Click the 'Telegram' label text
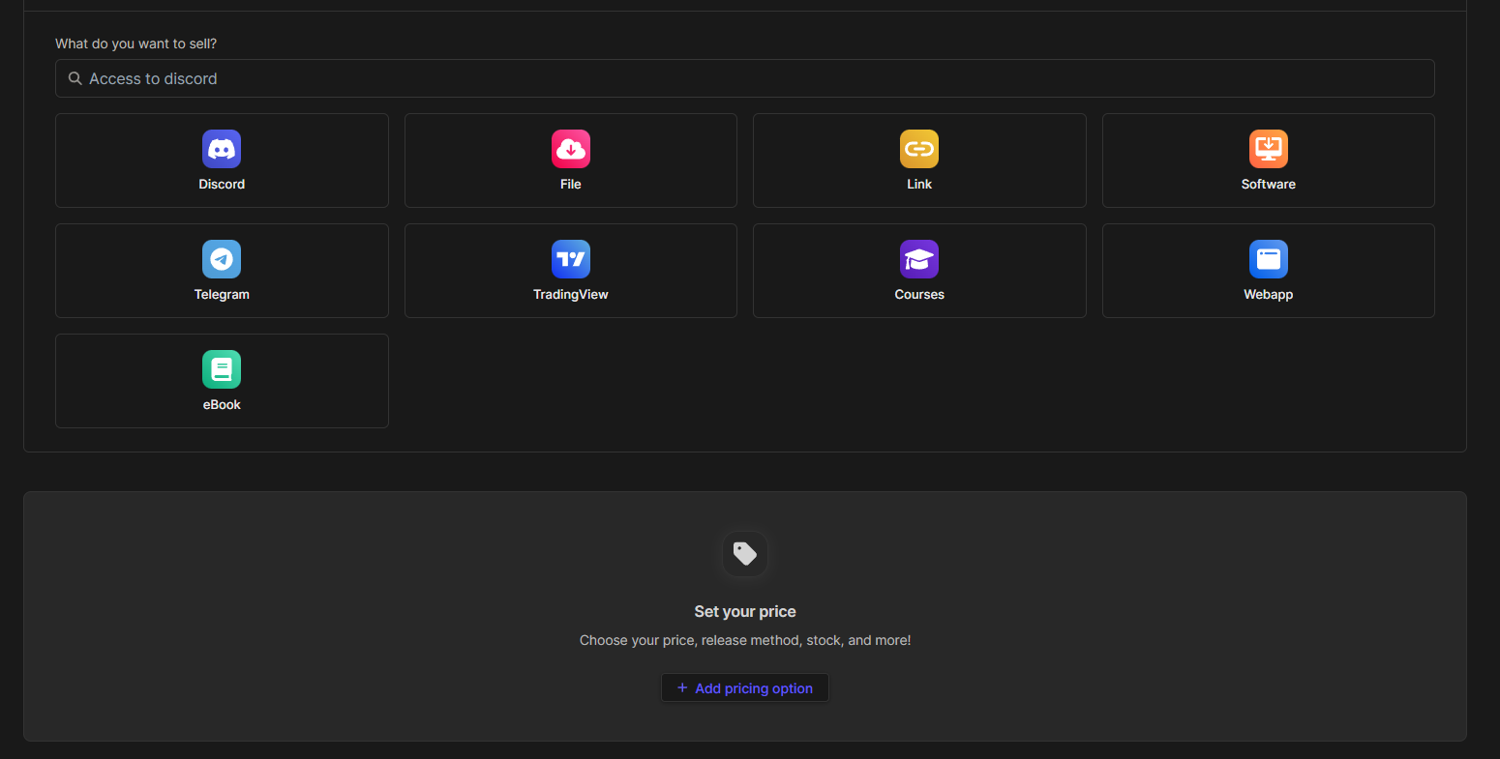The image size is (1500, 759). (x=222, y=294)
